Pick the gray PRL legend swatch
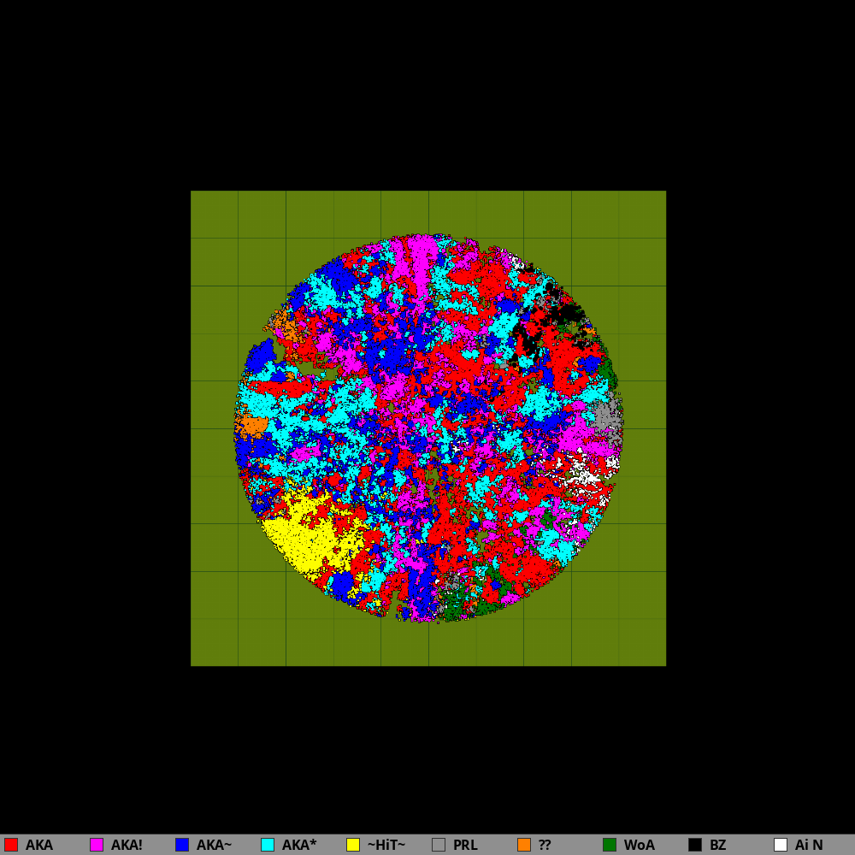Image resolution: width=855 pixels, height=855 pixels. (x=439, y=845)
